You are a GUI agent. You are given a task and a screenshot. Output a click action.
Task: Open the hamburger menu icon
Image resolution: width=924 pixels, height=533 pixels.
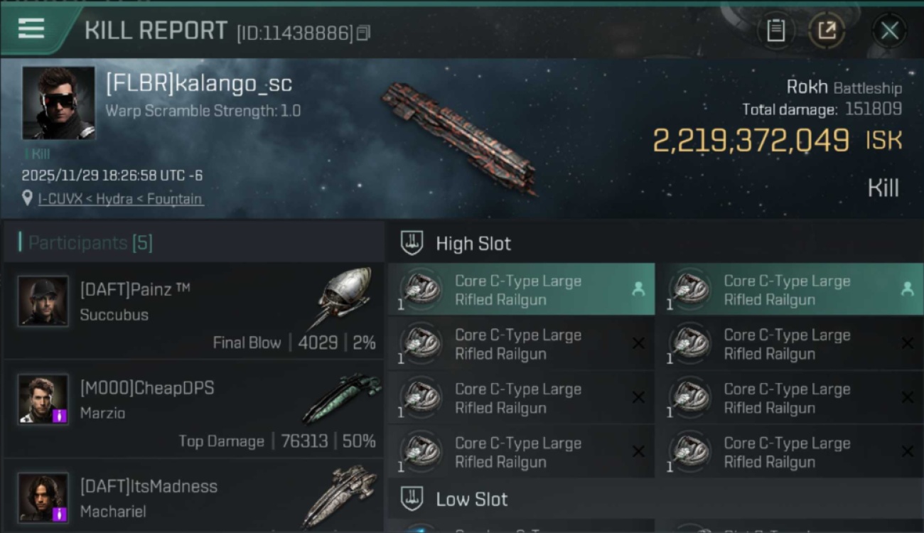click(31, 28)
